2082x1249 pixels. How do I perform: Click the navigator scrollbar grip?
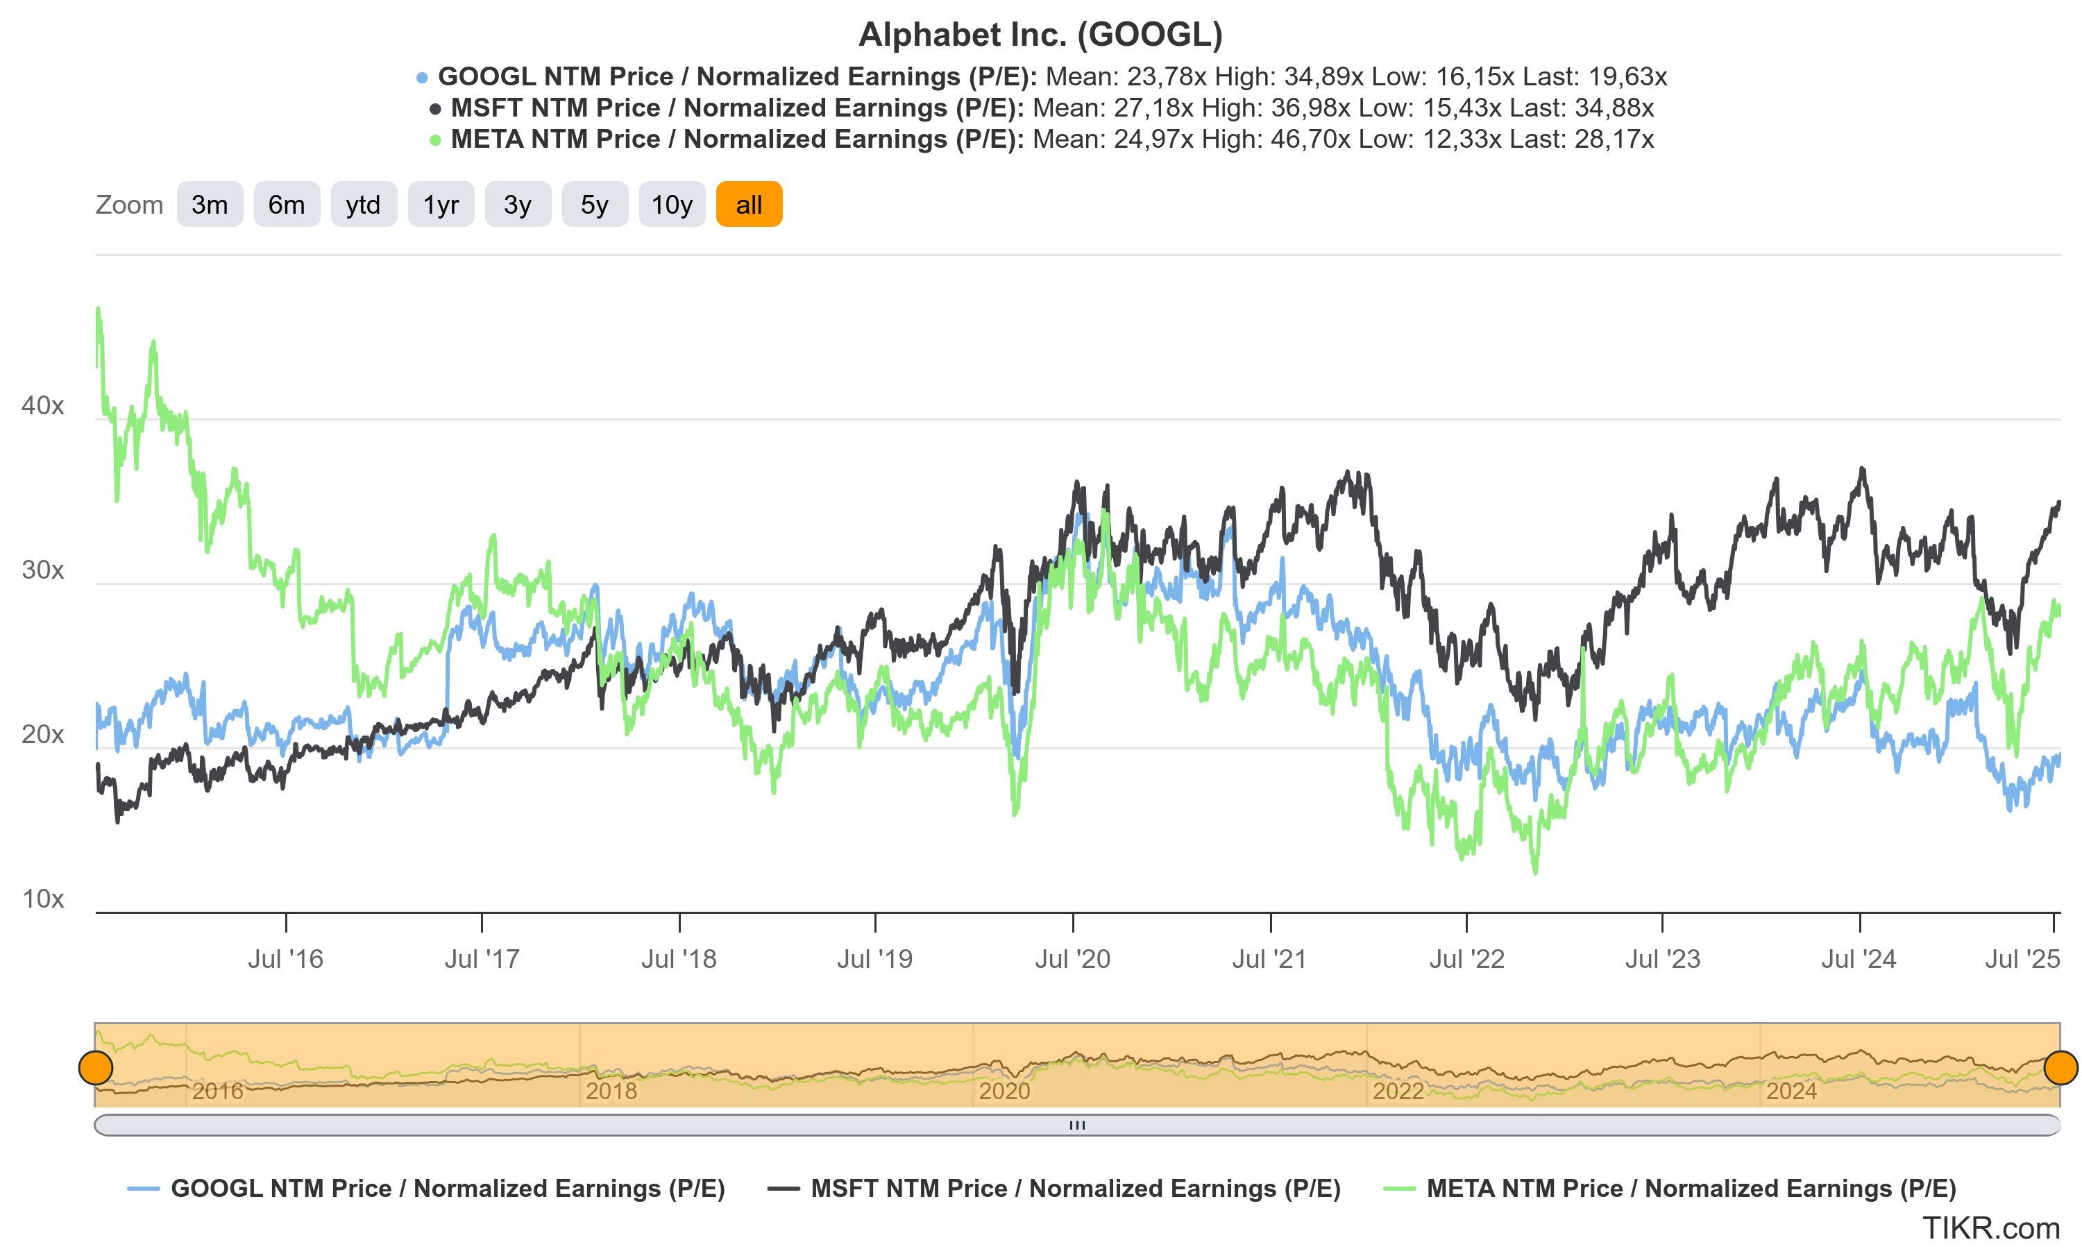pos(1077,1125)
